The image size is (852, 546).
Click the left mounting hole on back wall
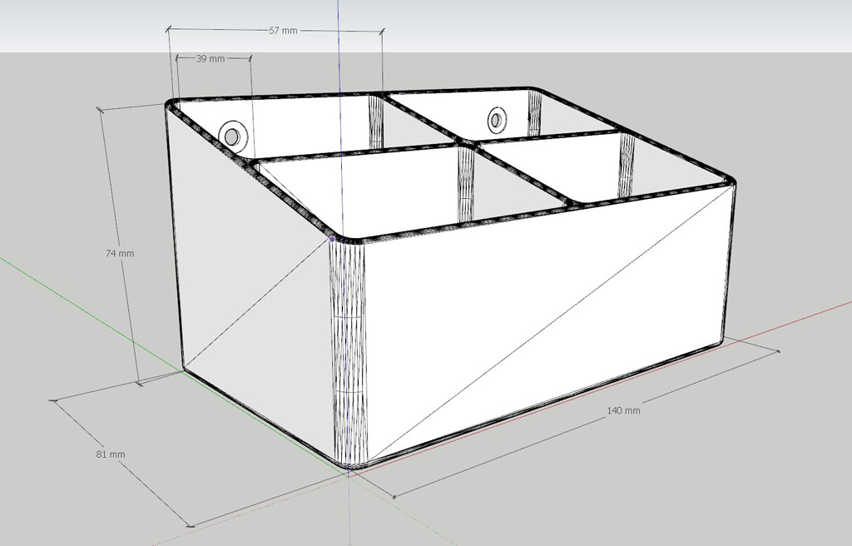point(230,134)
